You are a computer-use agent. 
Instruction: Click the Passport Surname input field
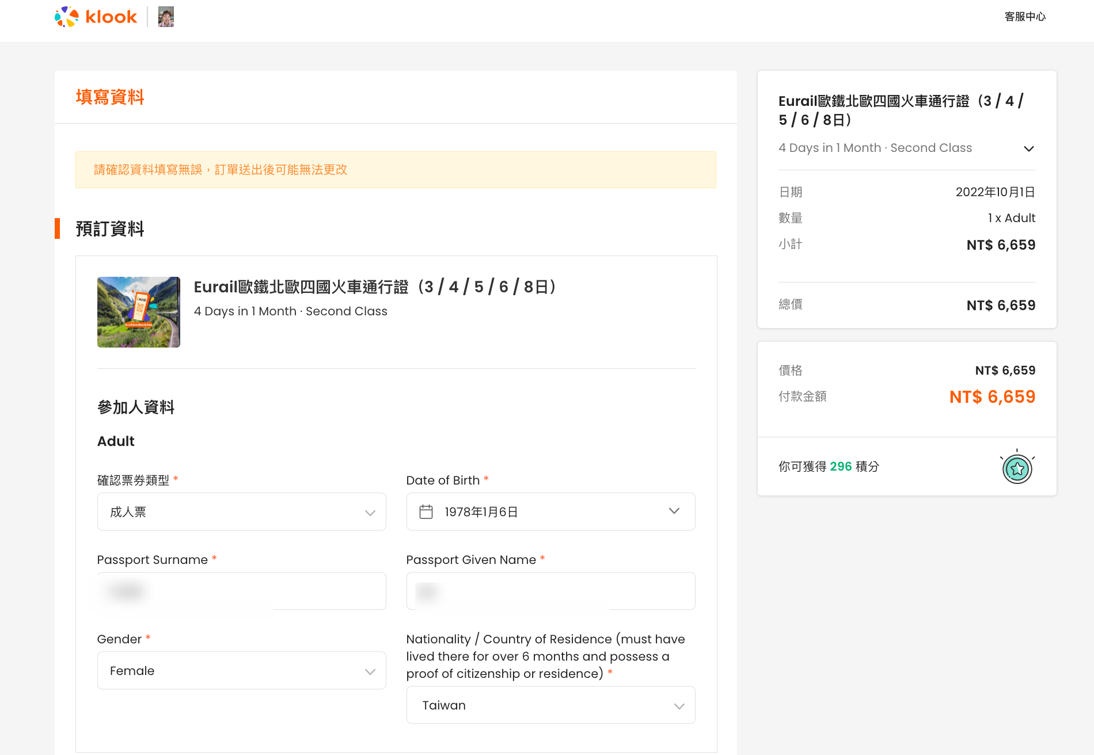tap(242, 591)
